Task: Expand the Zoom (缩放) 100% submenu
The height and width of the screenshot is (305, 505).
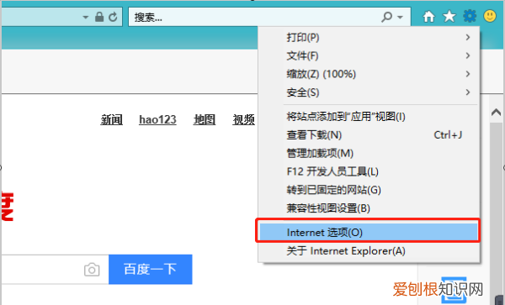Action: click(369, 74)
